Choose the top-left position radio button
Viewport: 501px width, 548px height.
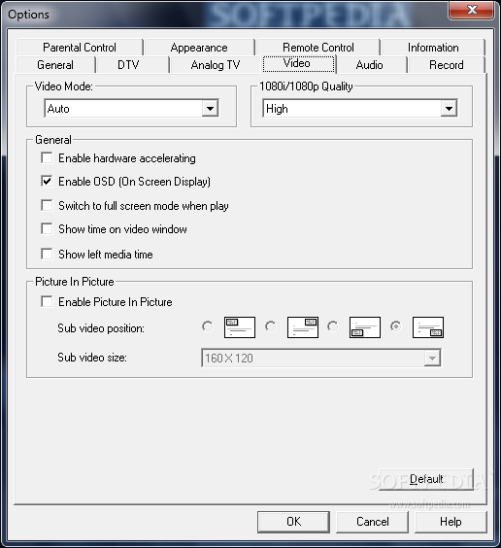pos(208,326)
